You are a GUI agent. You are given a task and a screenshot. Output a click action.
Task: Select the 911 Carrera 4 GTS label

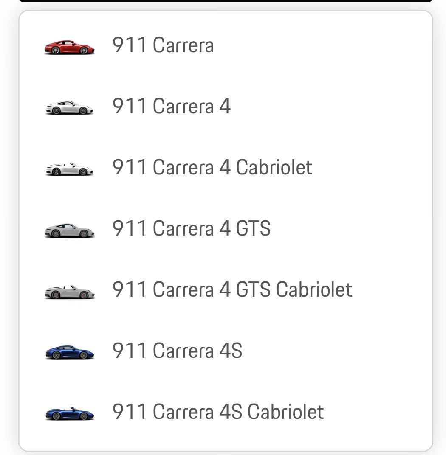(x=191, y=228)
